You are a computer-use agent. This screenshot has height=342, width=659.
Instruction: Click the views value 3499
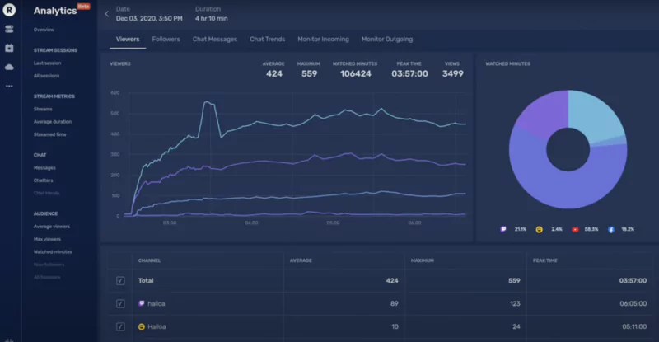(x=452, y=73)
